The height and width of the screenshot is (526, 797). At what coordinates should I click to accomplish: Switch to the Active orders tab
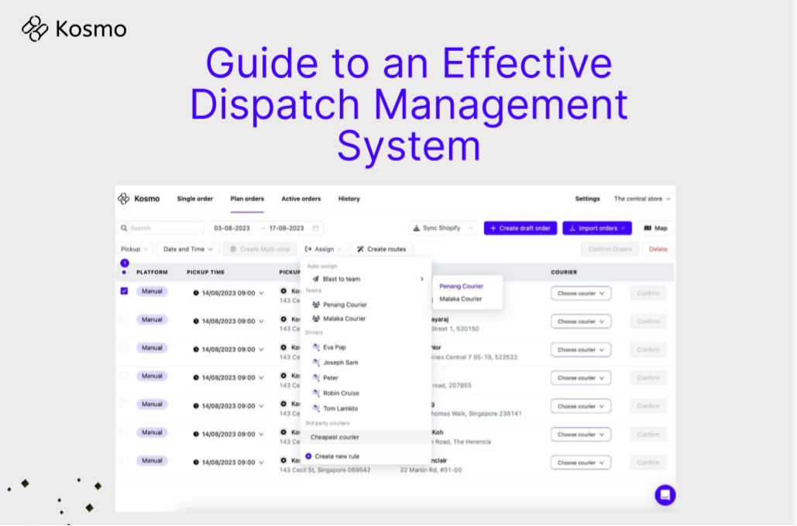[x=301, y=199]
